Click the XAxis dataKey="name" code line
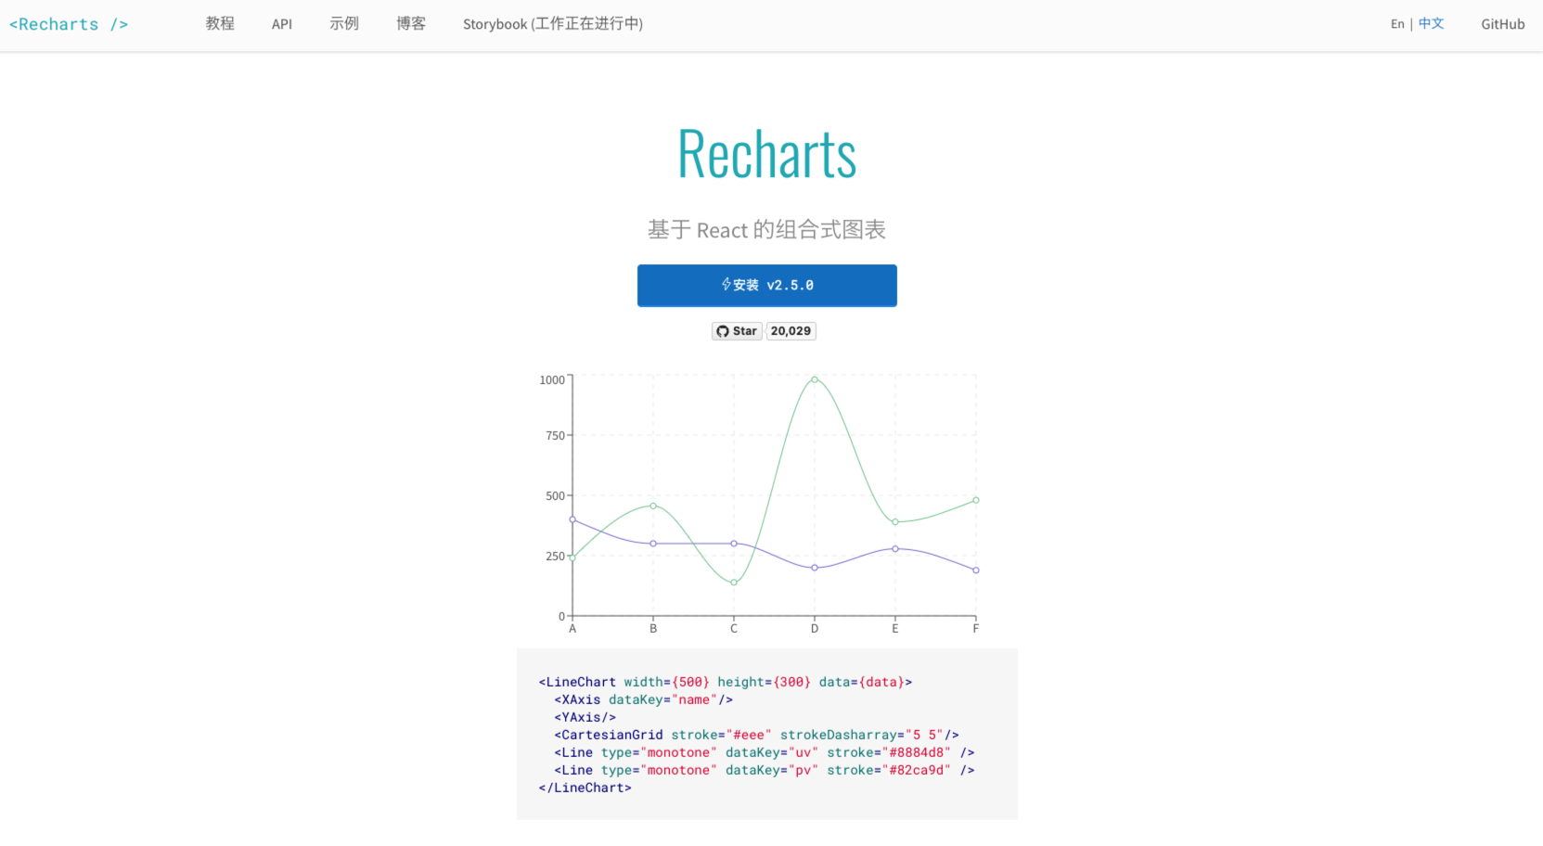The height and width of the screenshot is (846, 1543). point(644,699)
